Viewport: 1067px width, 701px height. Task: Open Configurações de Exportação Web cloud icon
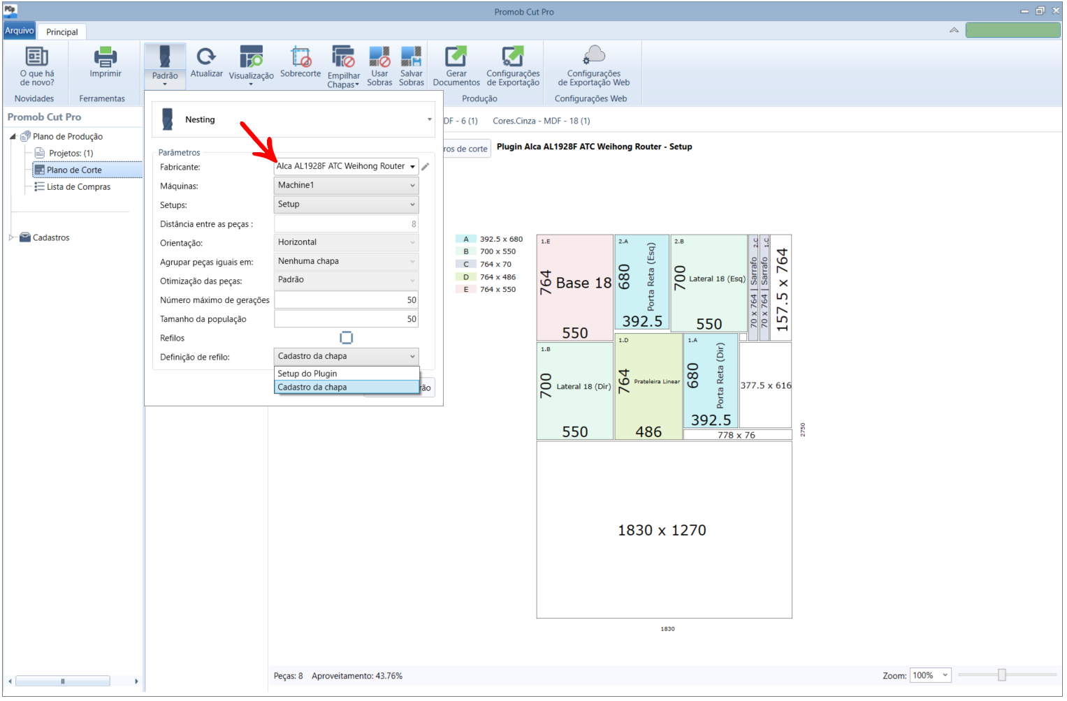point(594,55)
